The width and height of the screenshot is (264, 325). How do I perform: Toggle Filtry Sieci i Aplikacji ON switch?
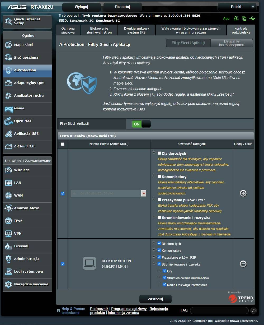(x=141, y=124)
